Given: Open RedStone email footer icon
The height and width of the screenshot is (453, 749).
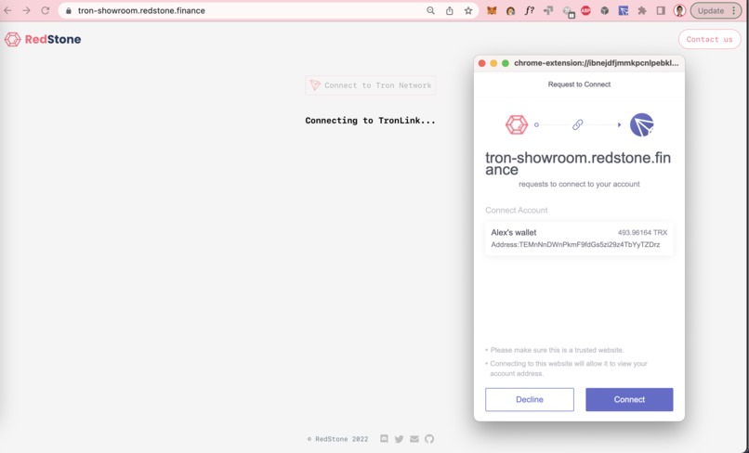Looking at the screenshot, I should coord(414,439).
